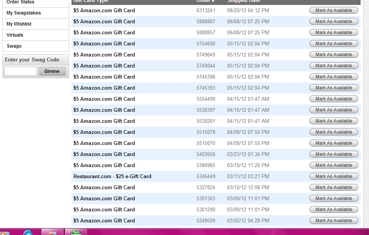Mark order 5754690 as available
This screenshot has height=235, width=369.
(333, 44)
